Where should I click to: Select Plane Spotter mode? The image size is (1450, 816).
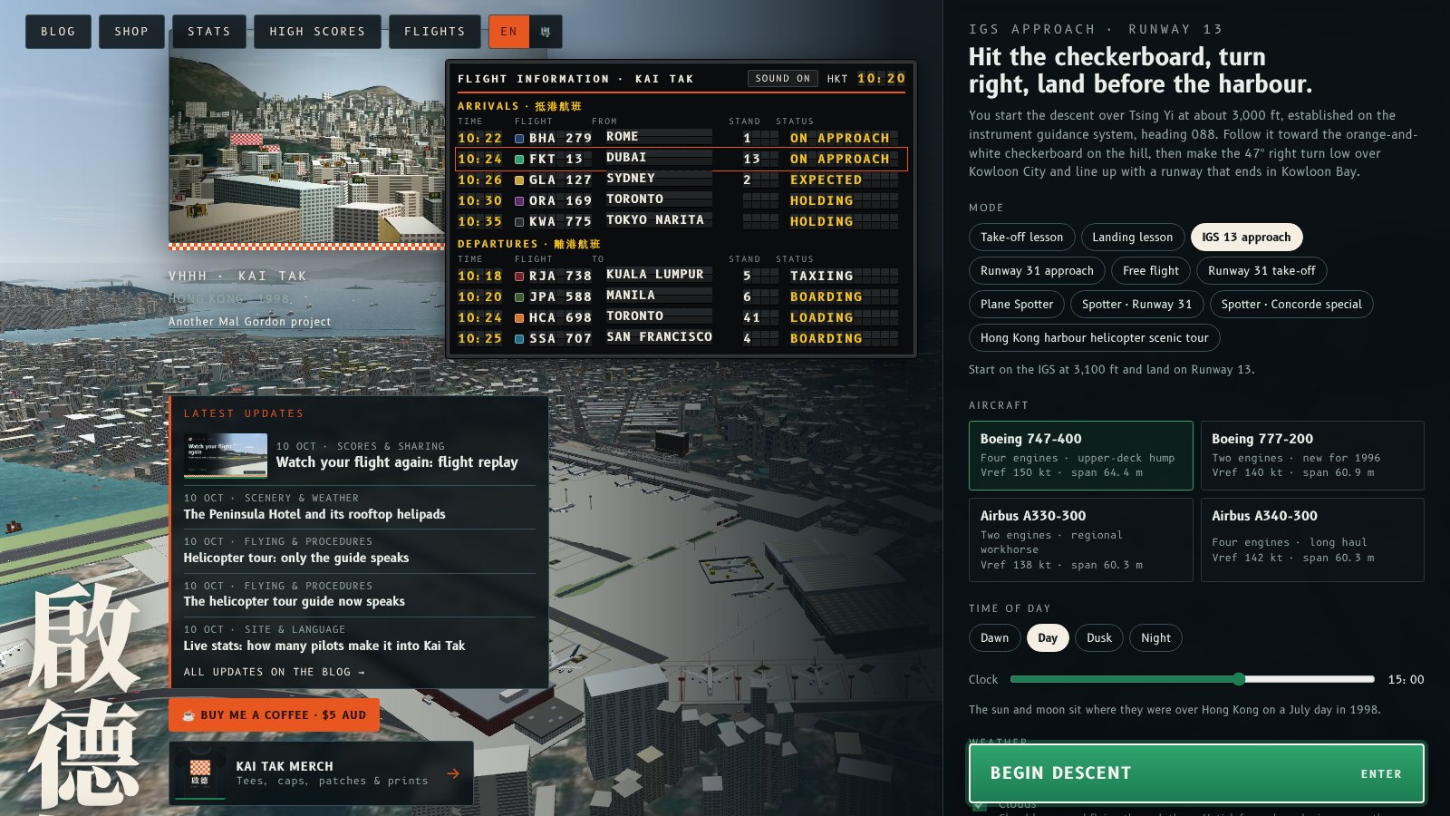coord(1017,305)
